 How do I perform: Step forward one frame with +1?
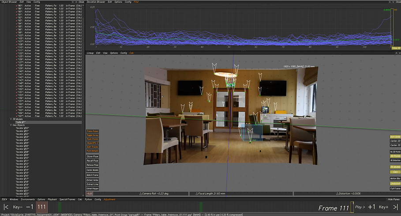pos(371,207)
